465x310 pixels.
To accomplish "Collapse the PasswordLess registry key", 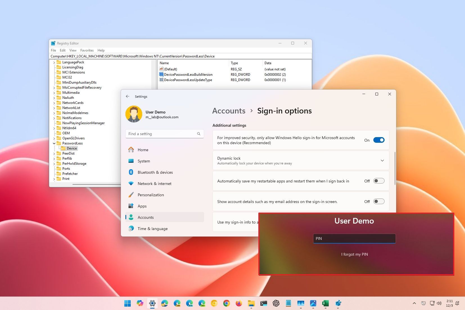I will (x=54, y=143).
